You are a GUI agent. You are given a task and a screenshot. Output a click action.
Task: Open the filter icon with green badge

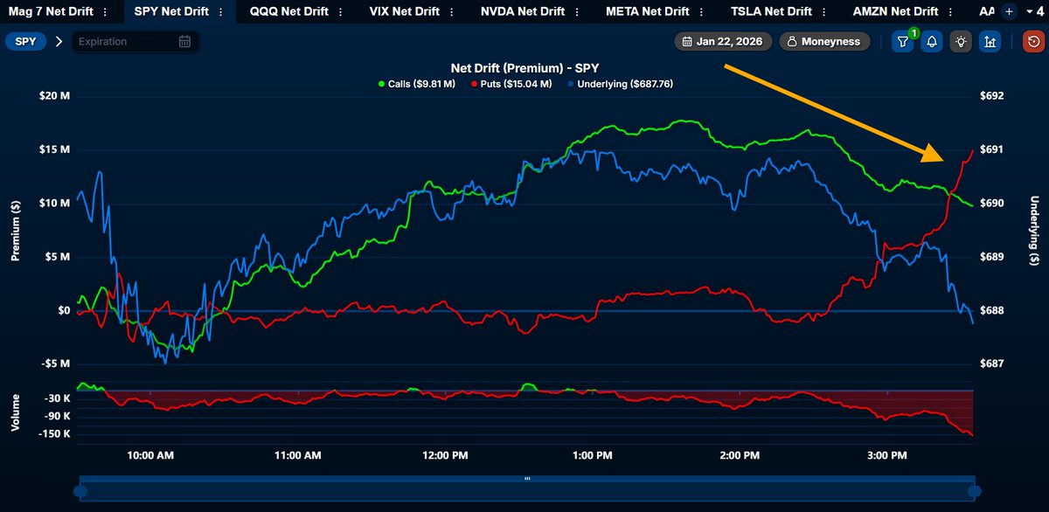click(904, 41)
